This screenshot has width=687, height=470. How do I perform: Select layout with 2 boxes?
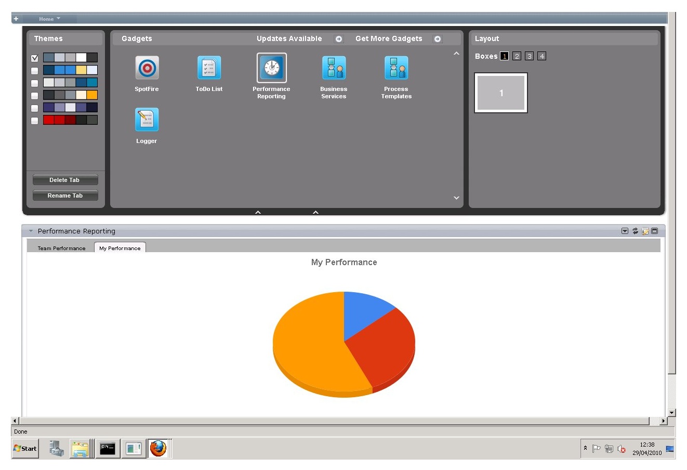pyautogui.click(x=517, y=56)
